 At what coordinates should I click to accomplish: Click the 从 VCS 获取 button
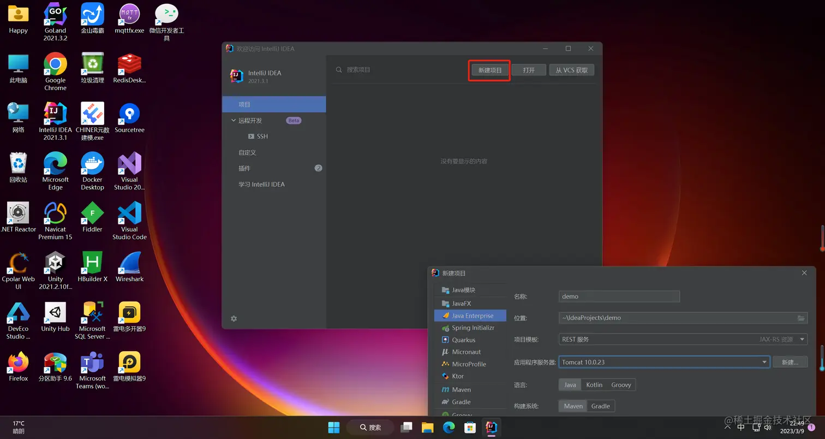[x=571, y=70]
